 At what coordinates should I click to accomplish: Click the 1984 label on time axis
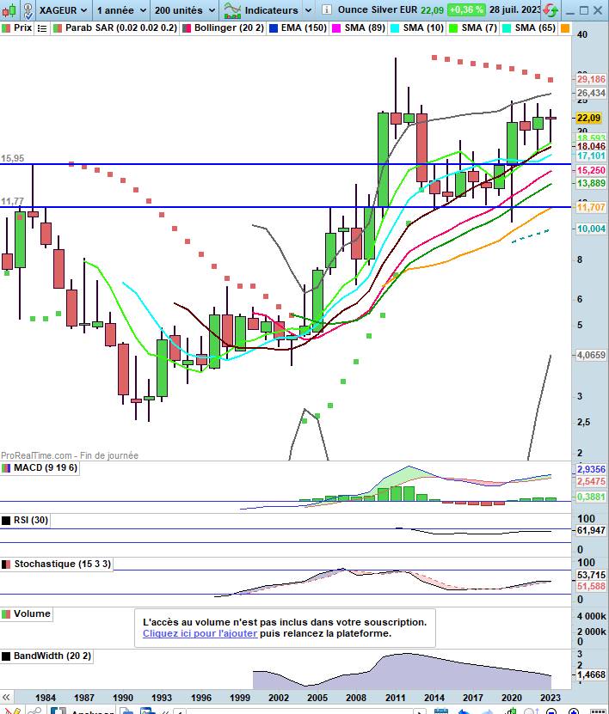pos(46,698)
